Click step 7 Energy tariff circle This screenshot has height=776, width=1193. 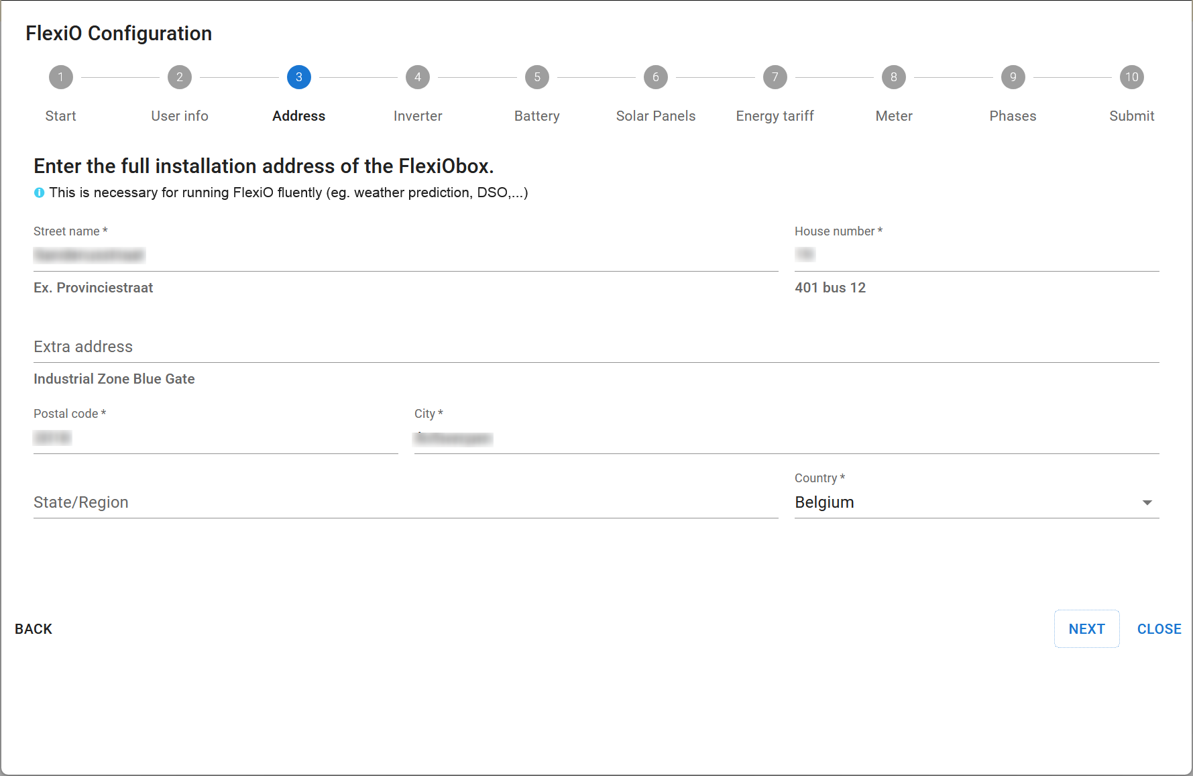tap(775, 77)
